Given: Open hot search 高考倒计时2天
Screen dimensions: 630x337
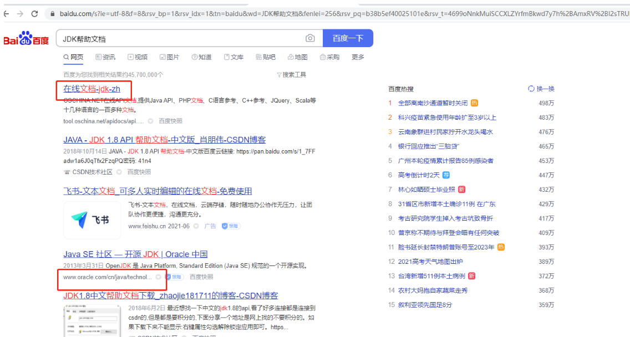Looking at the screenshot, I should (419, 175).
